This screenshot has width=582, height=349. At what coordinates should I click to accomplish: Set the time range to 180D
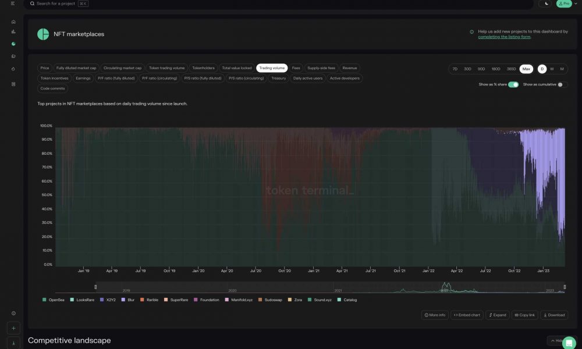(x=495, y=69)
